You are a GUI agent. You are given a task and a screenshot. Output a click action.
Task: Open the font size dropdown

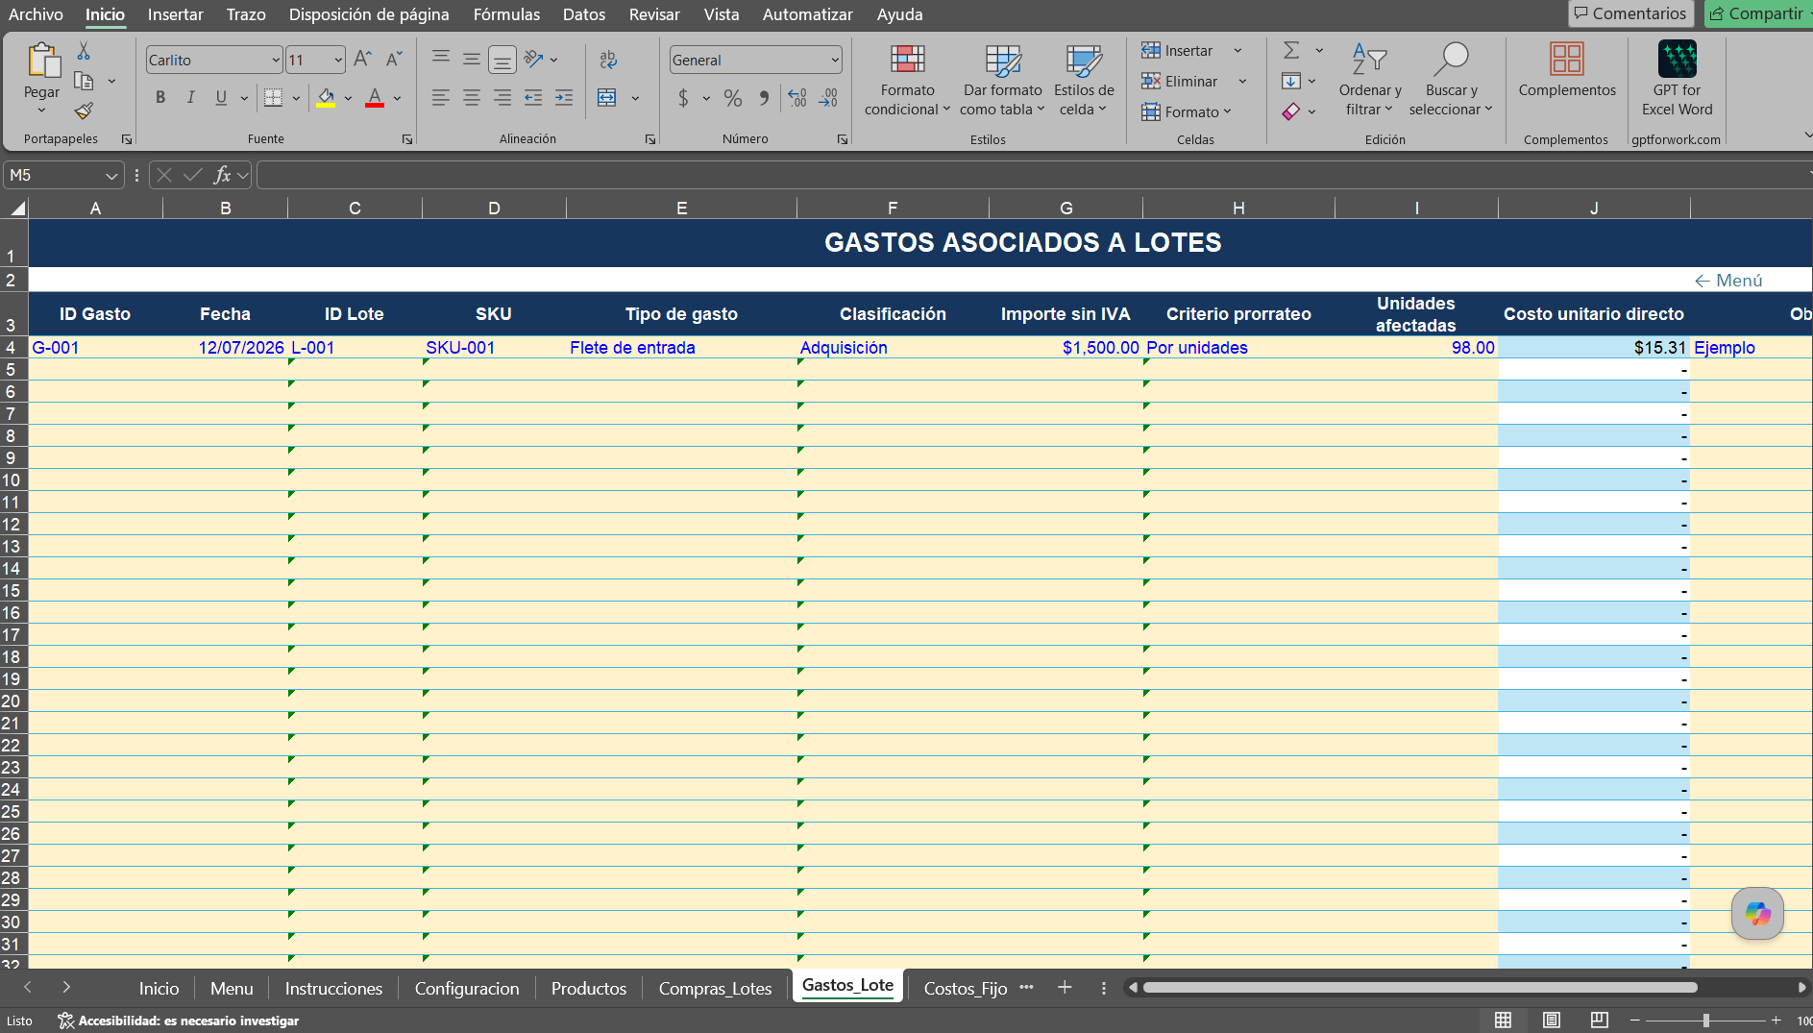[338, 60]
